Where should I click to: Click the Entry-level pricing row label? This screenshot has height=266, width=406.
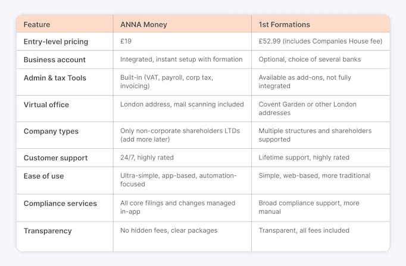[x=56, y=42]
